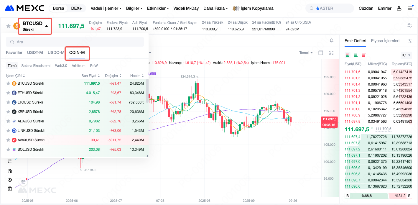418x205 pixels.
Task: Toggle favorite star for SOLUSD Sürekli
Action: point(8,150)
